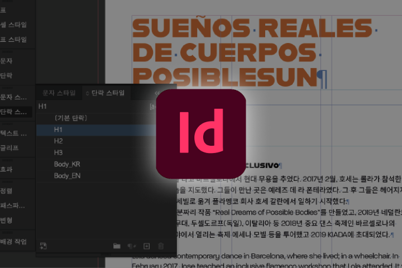Screen dimensions: 402x268
Task: Click the headline line 'POSIBLESUN'
Action: pyautogui.click(x=225, y=77)
